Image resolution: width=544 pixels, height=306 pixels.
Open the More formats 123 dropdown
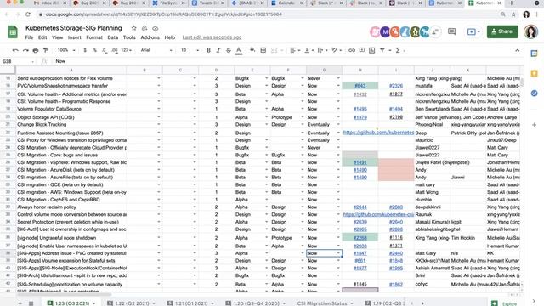(127, 50)
